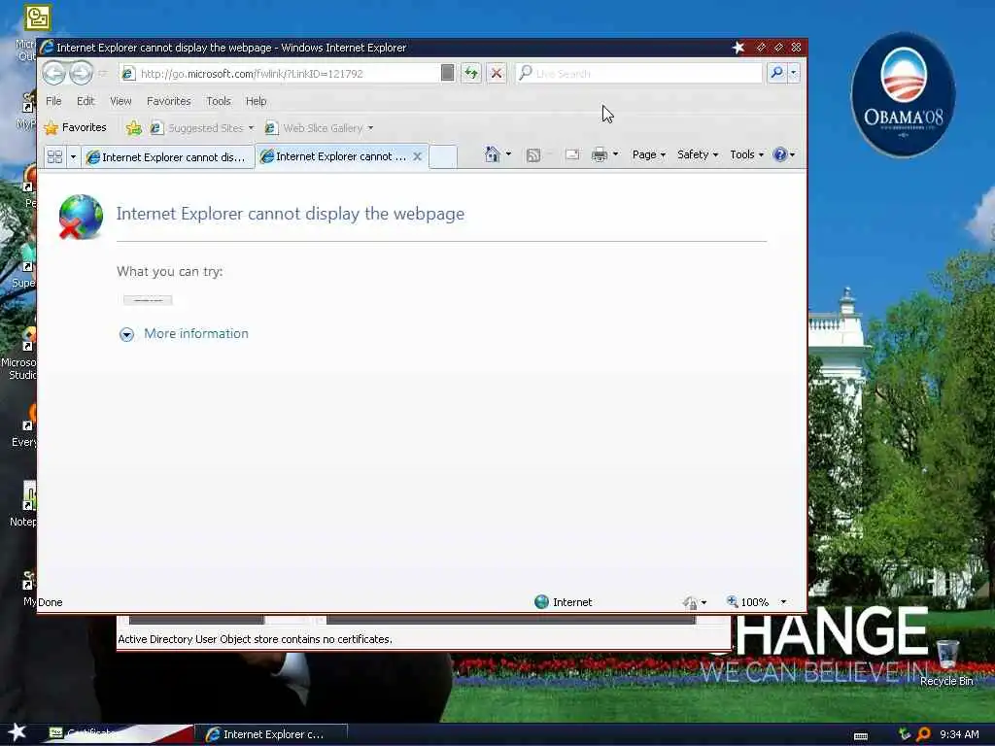The width and height of the screenshot is (995, 746).
Task: Open the View menu
Action: click(120, 101)
